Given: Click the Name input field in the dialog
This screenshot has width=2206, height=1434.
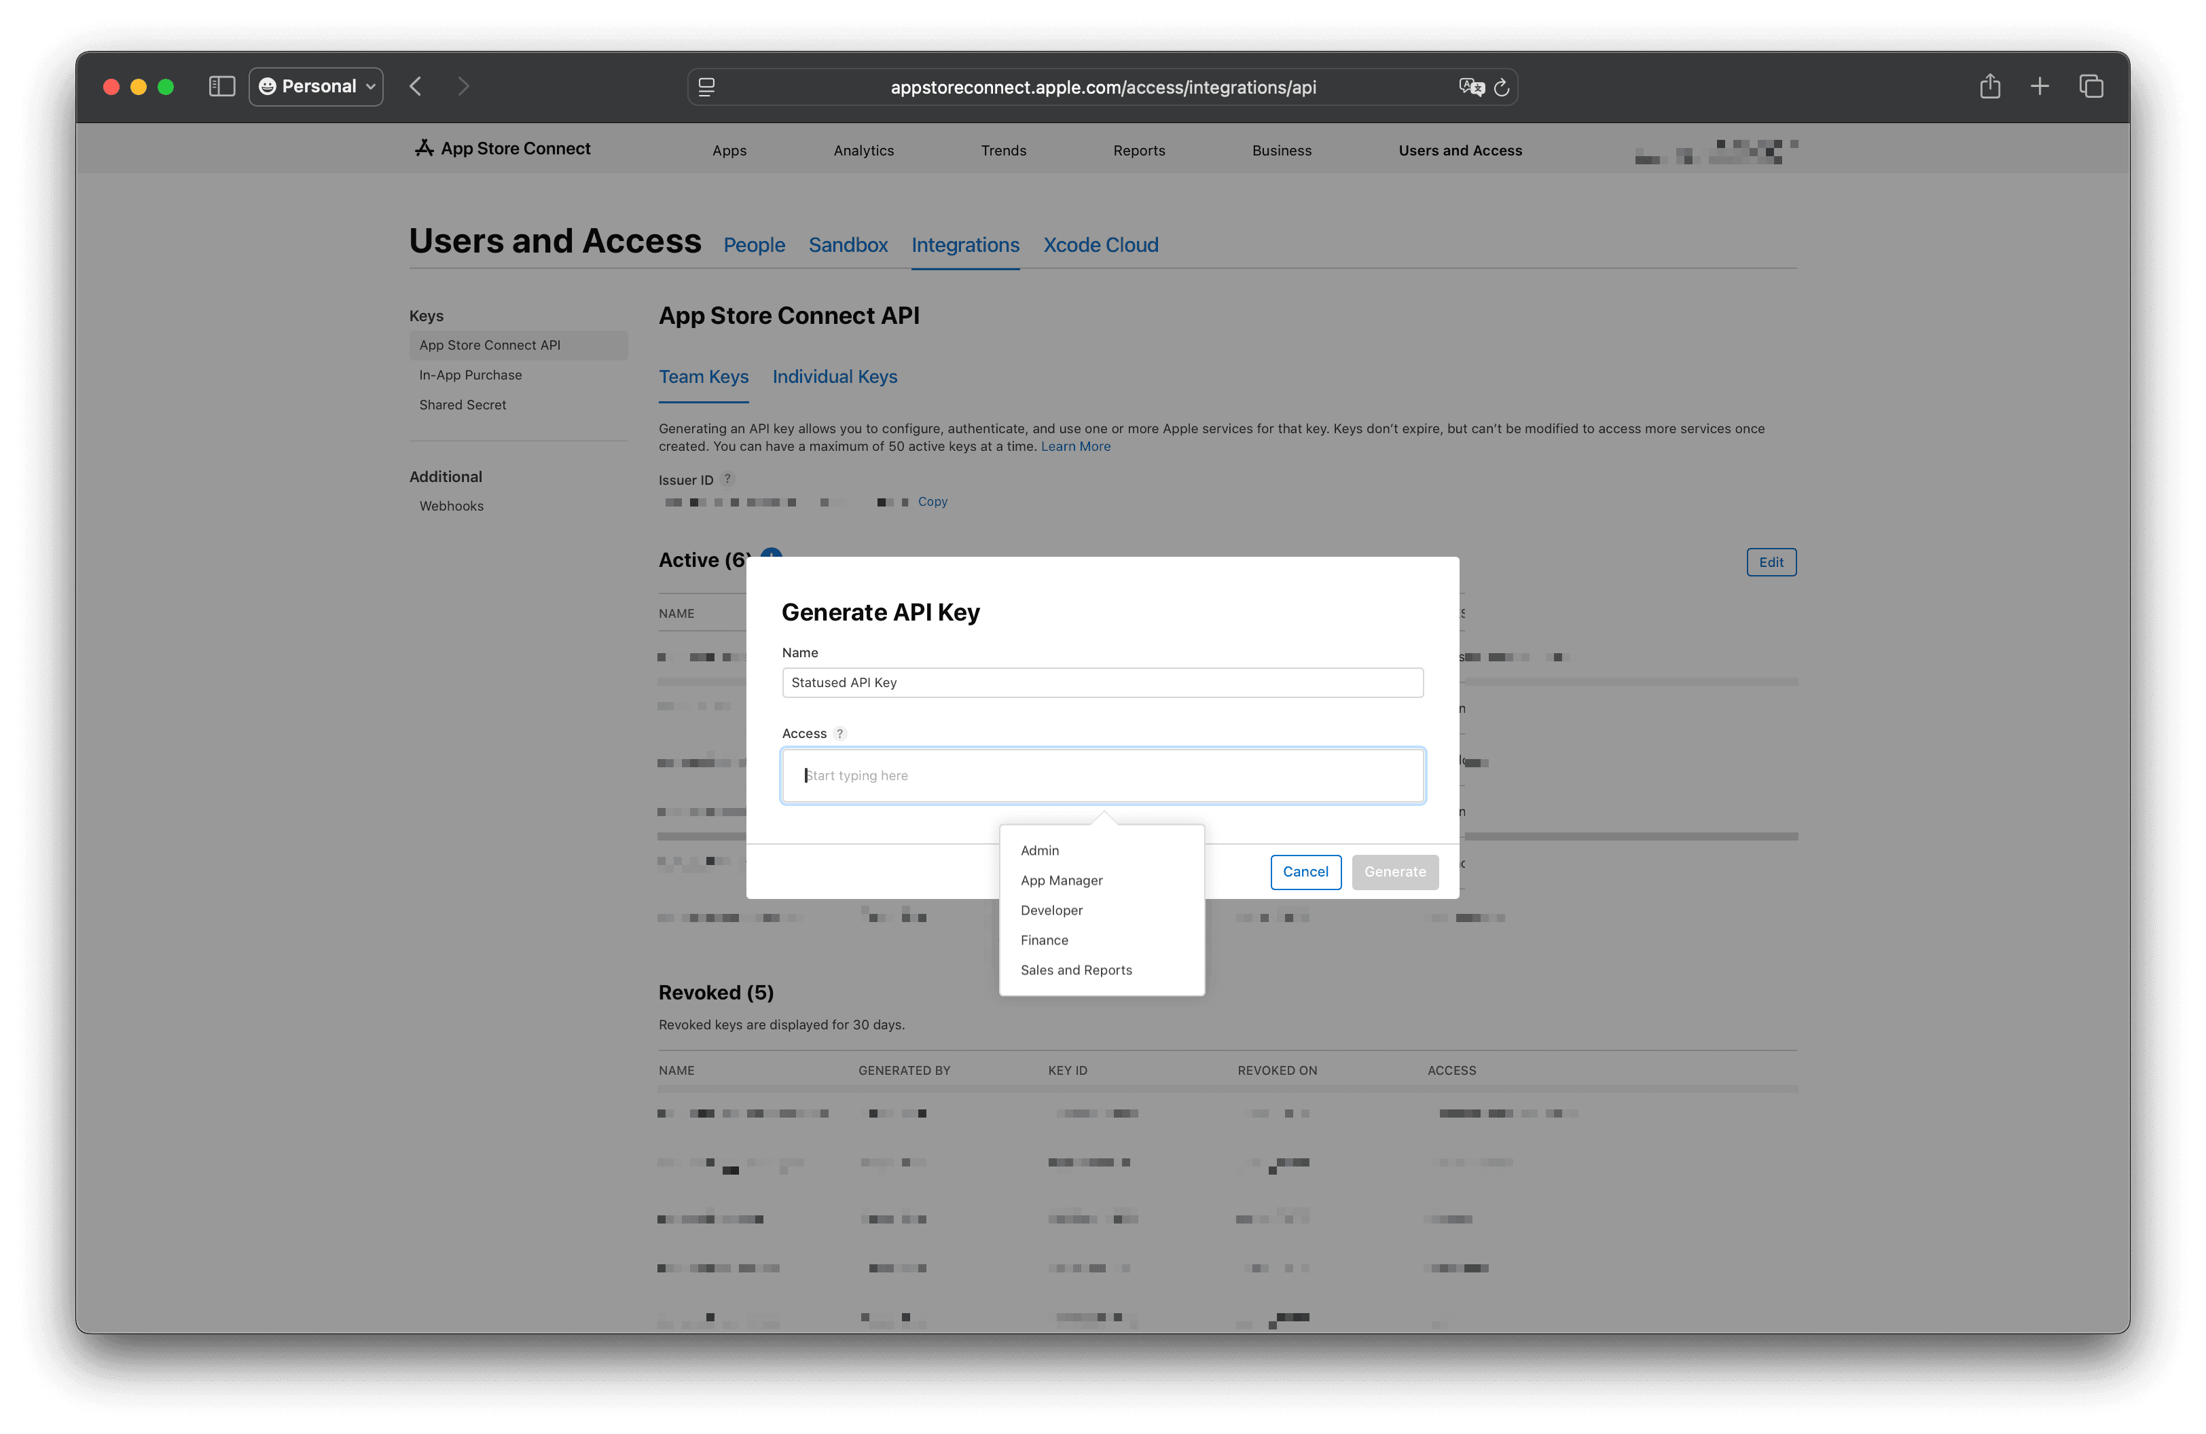Looking at the screenshot, I should coord(1102,683).
